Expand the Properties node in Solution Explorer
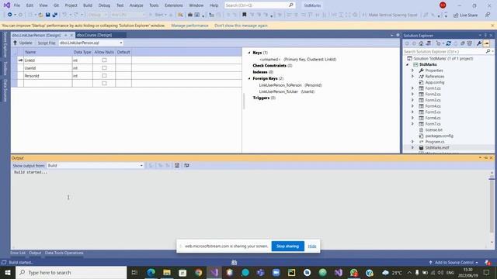Screen dimensions: 497x279 (x=412, y=71)
